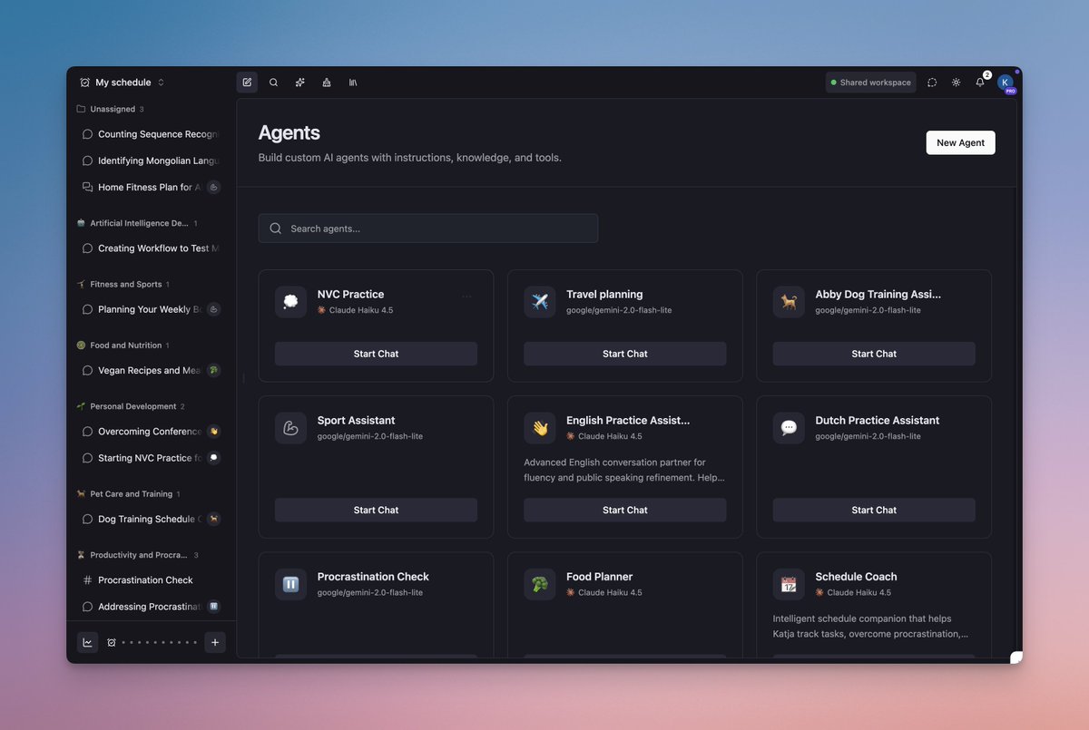
Task: Click the sparkles icon in top toolbar
Action: (x=299, y=83)
